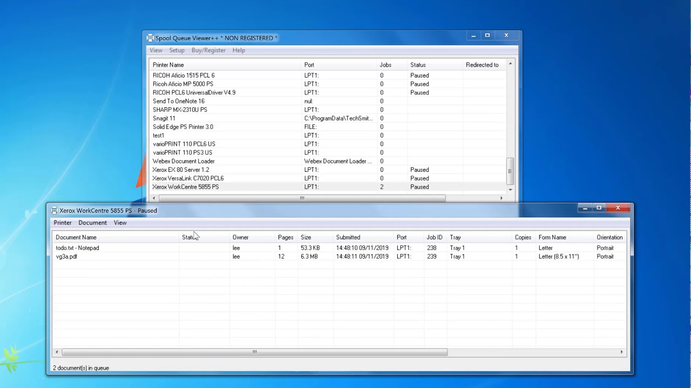Click the Xerox WorkCentre window title bar printer icon

[54, 210]
